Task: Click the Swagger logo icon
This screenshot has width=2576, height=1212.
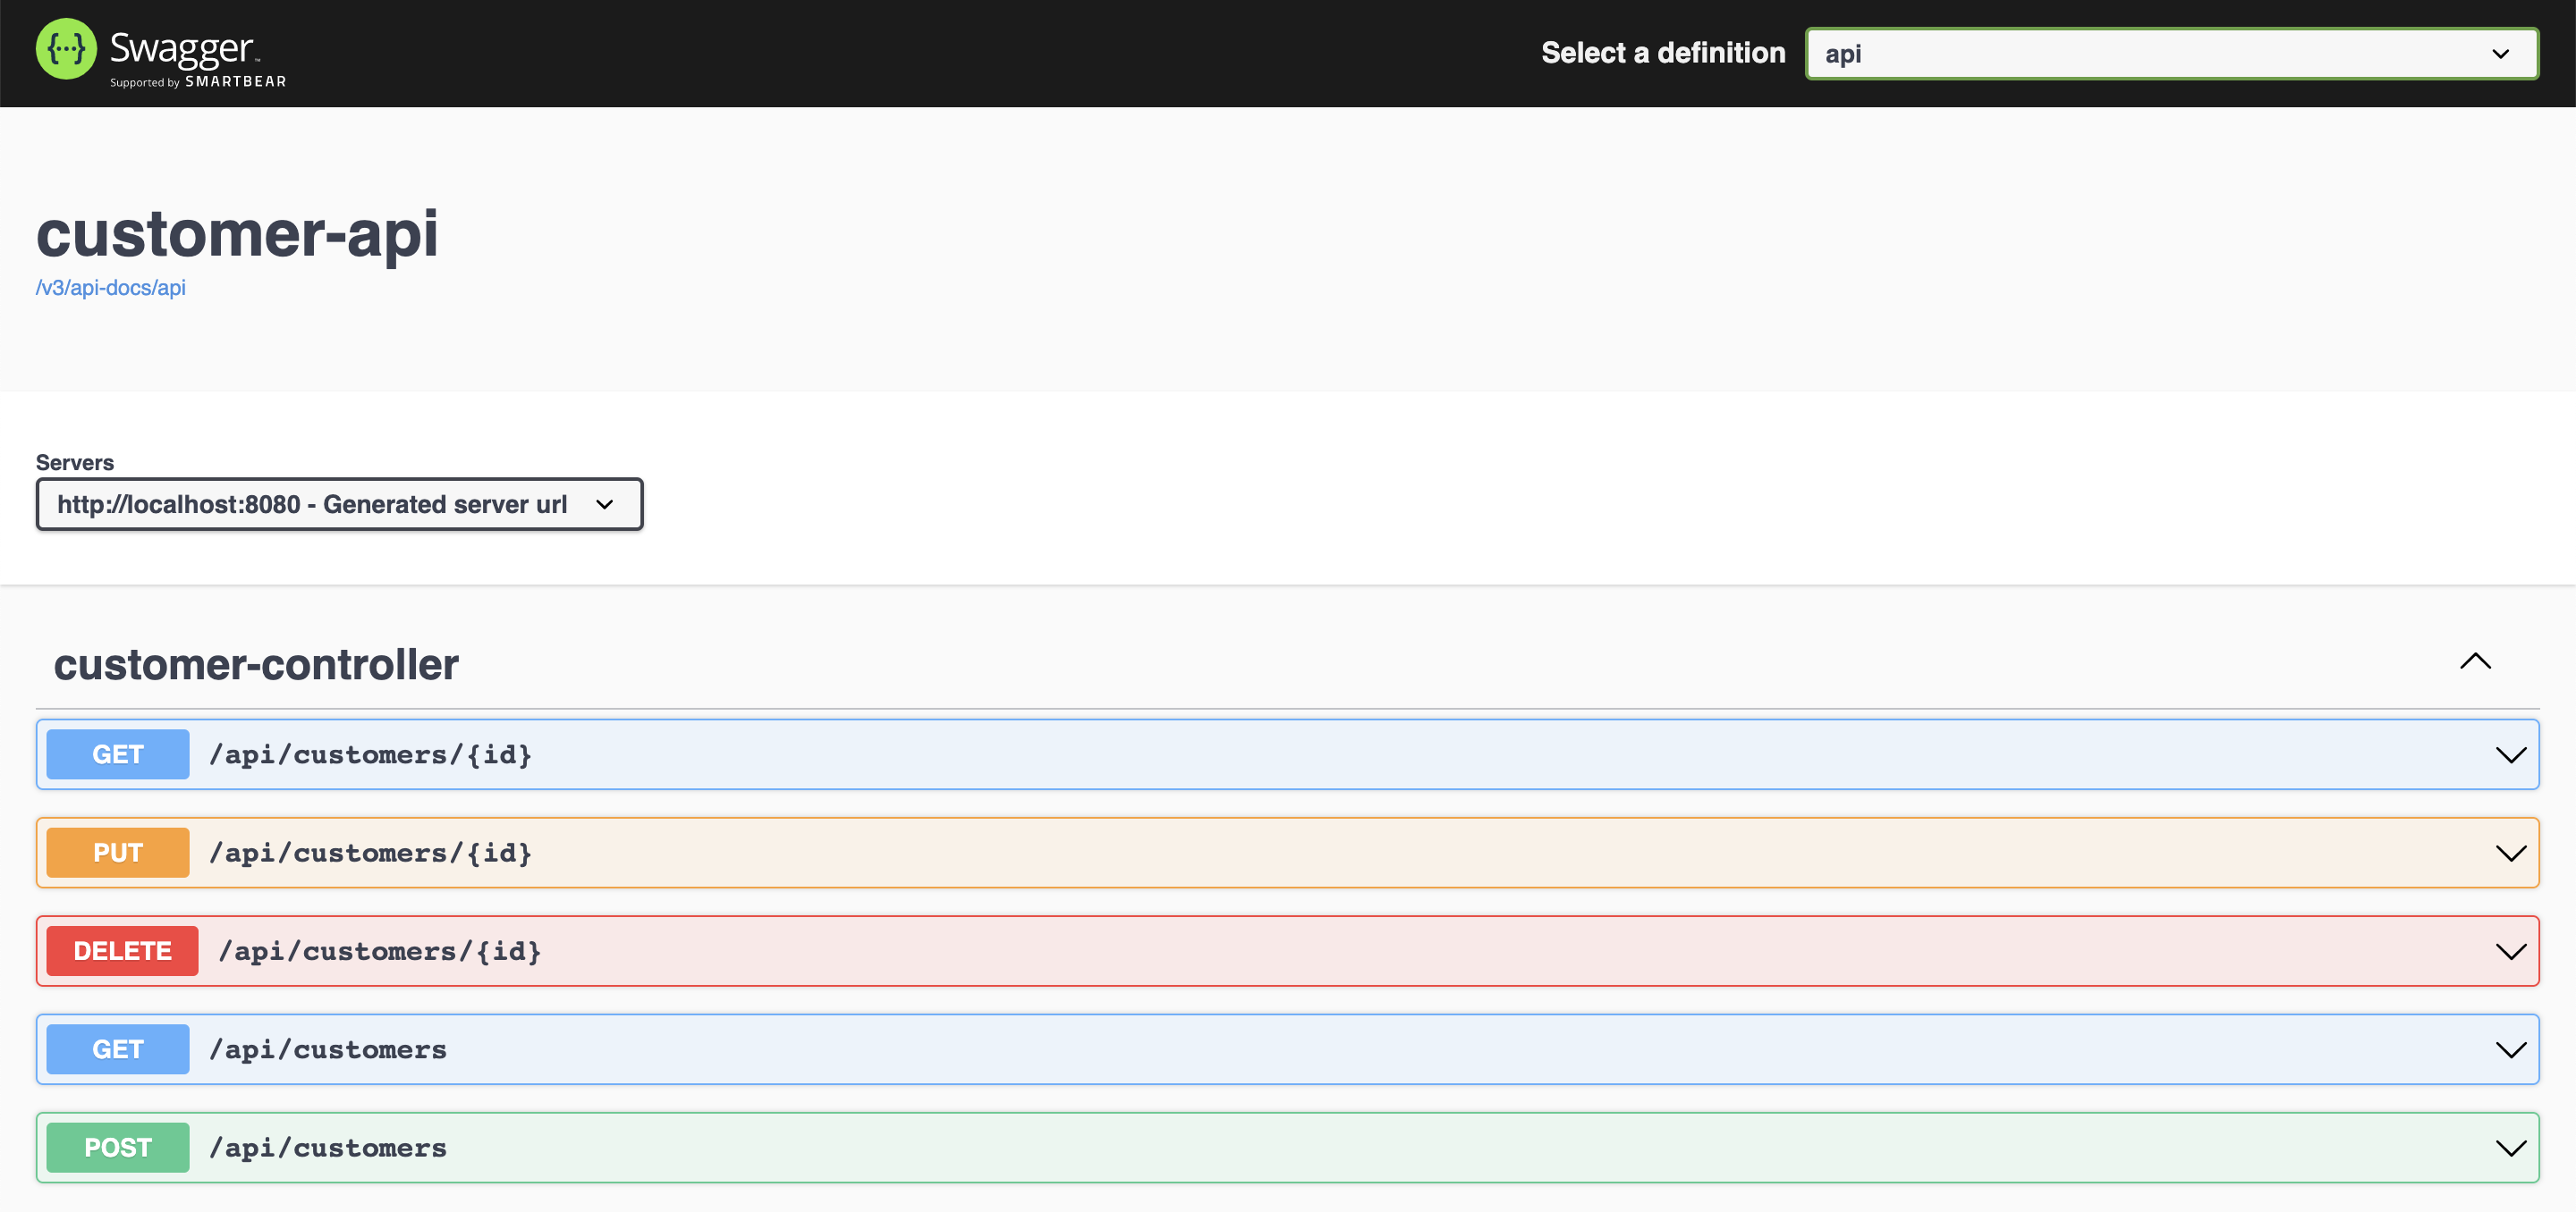Action: pos(66,49)
